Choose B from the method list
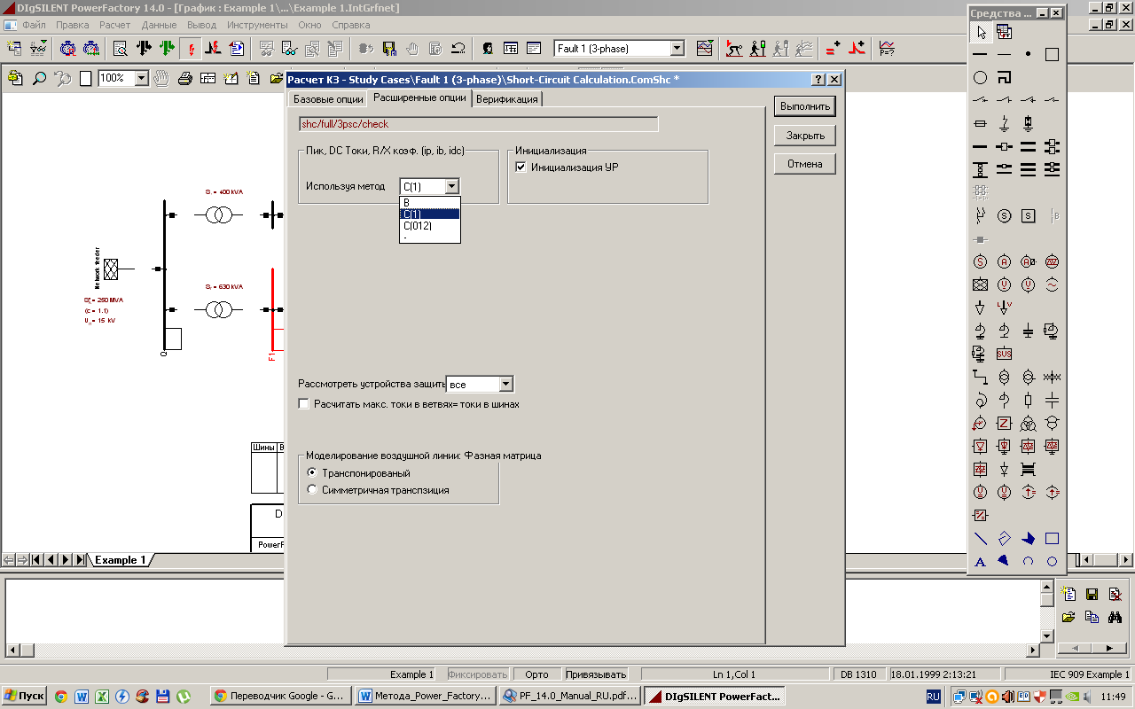The image size is (1135, 709). (x=430, y=202)
